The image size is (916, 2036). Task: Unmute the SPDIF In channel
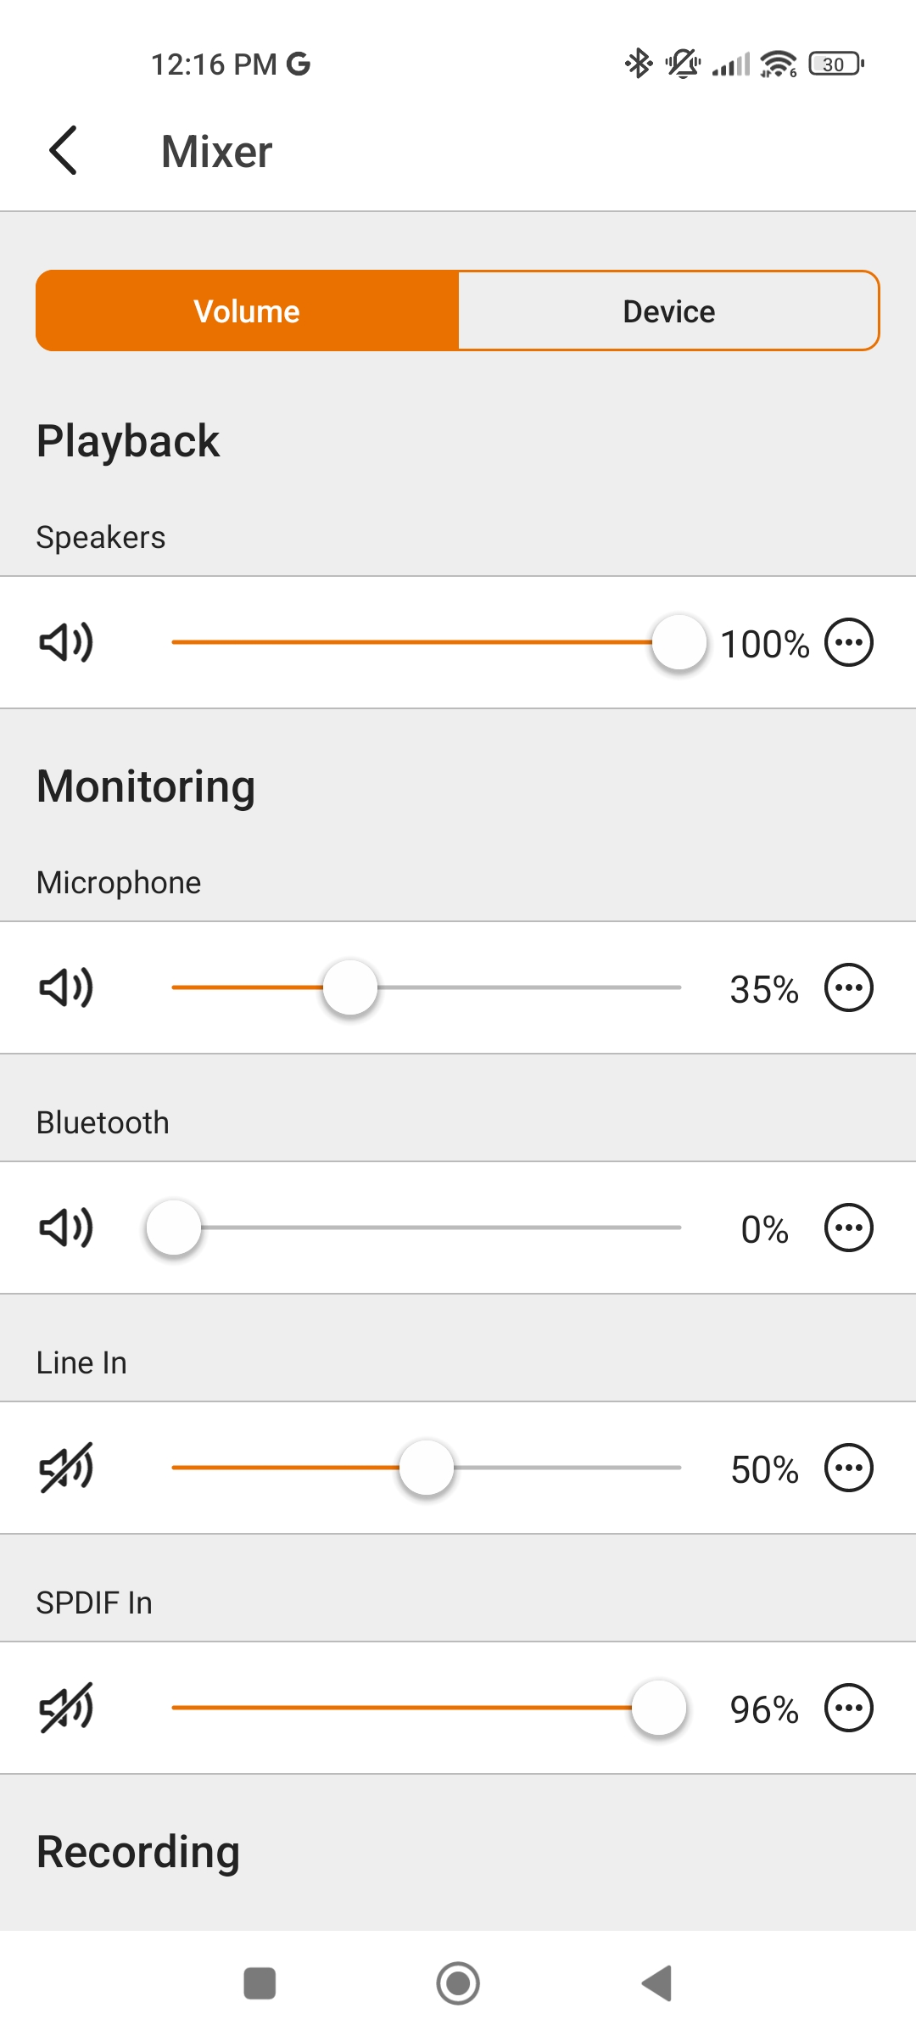(x=66, y=1708)
